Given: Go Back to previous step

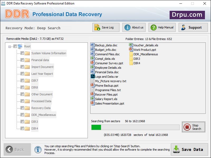Looking at the screenshot, I should click(17, 149).
